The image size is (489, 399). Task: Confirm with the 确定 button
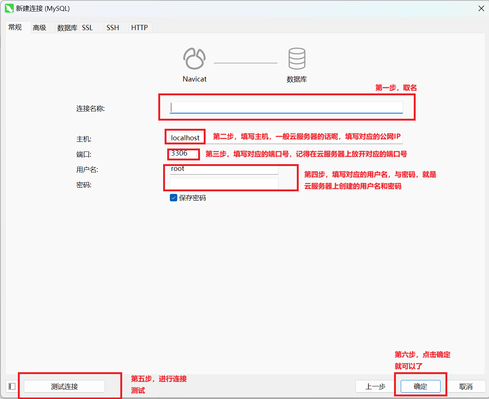click(420, 386)
